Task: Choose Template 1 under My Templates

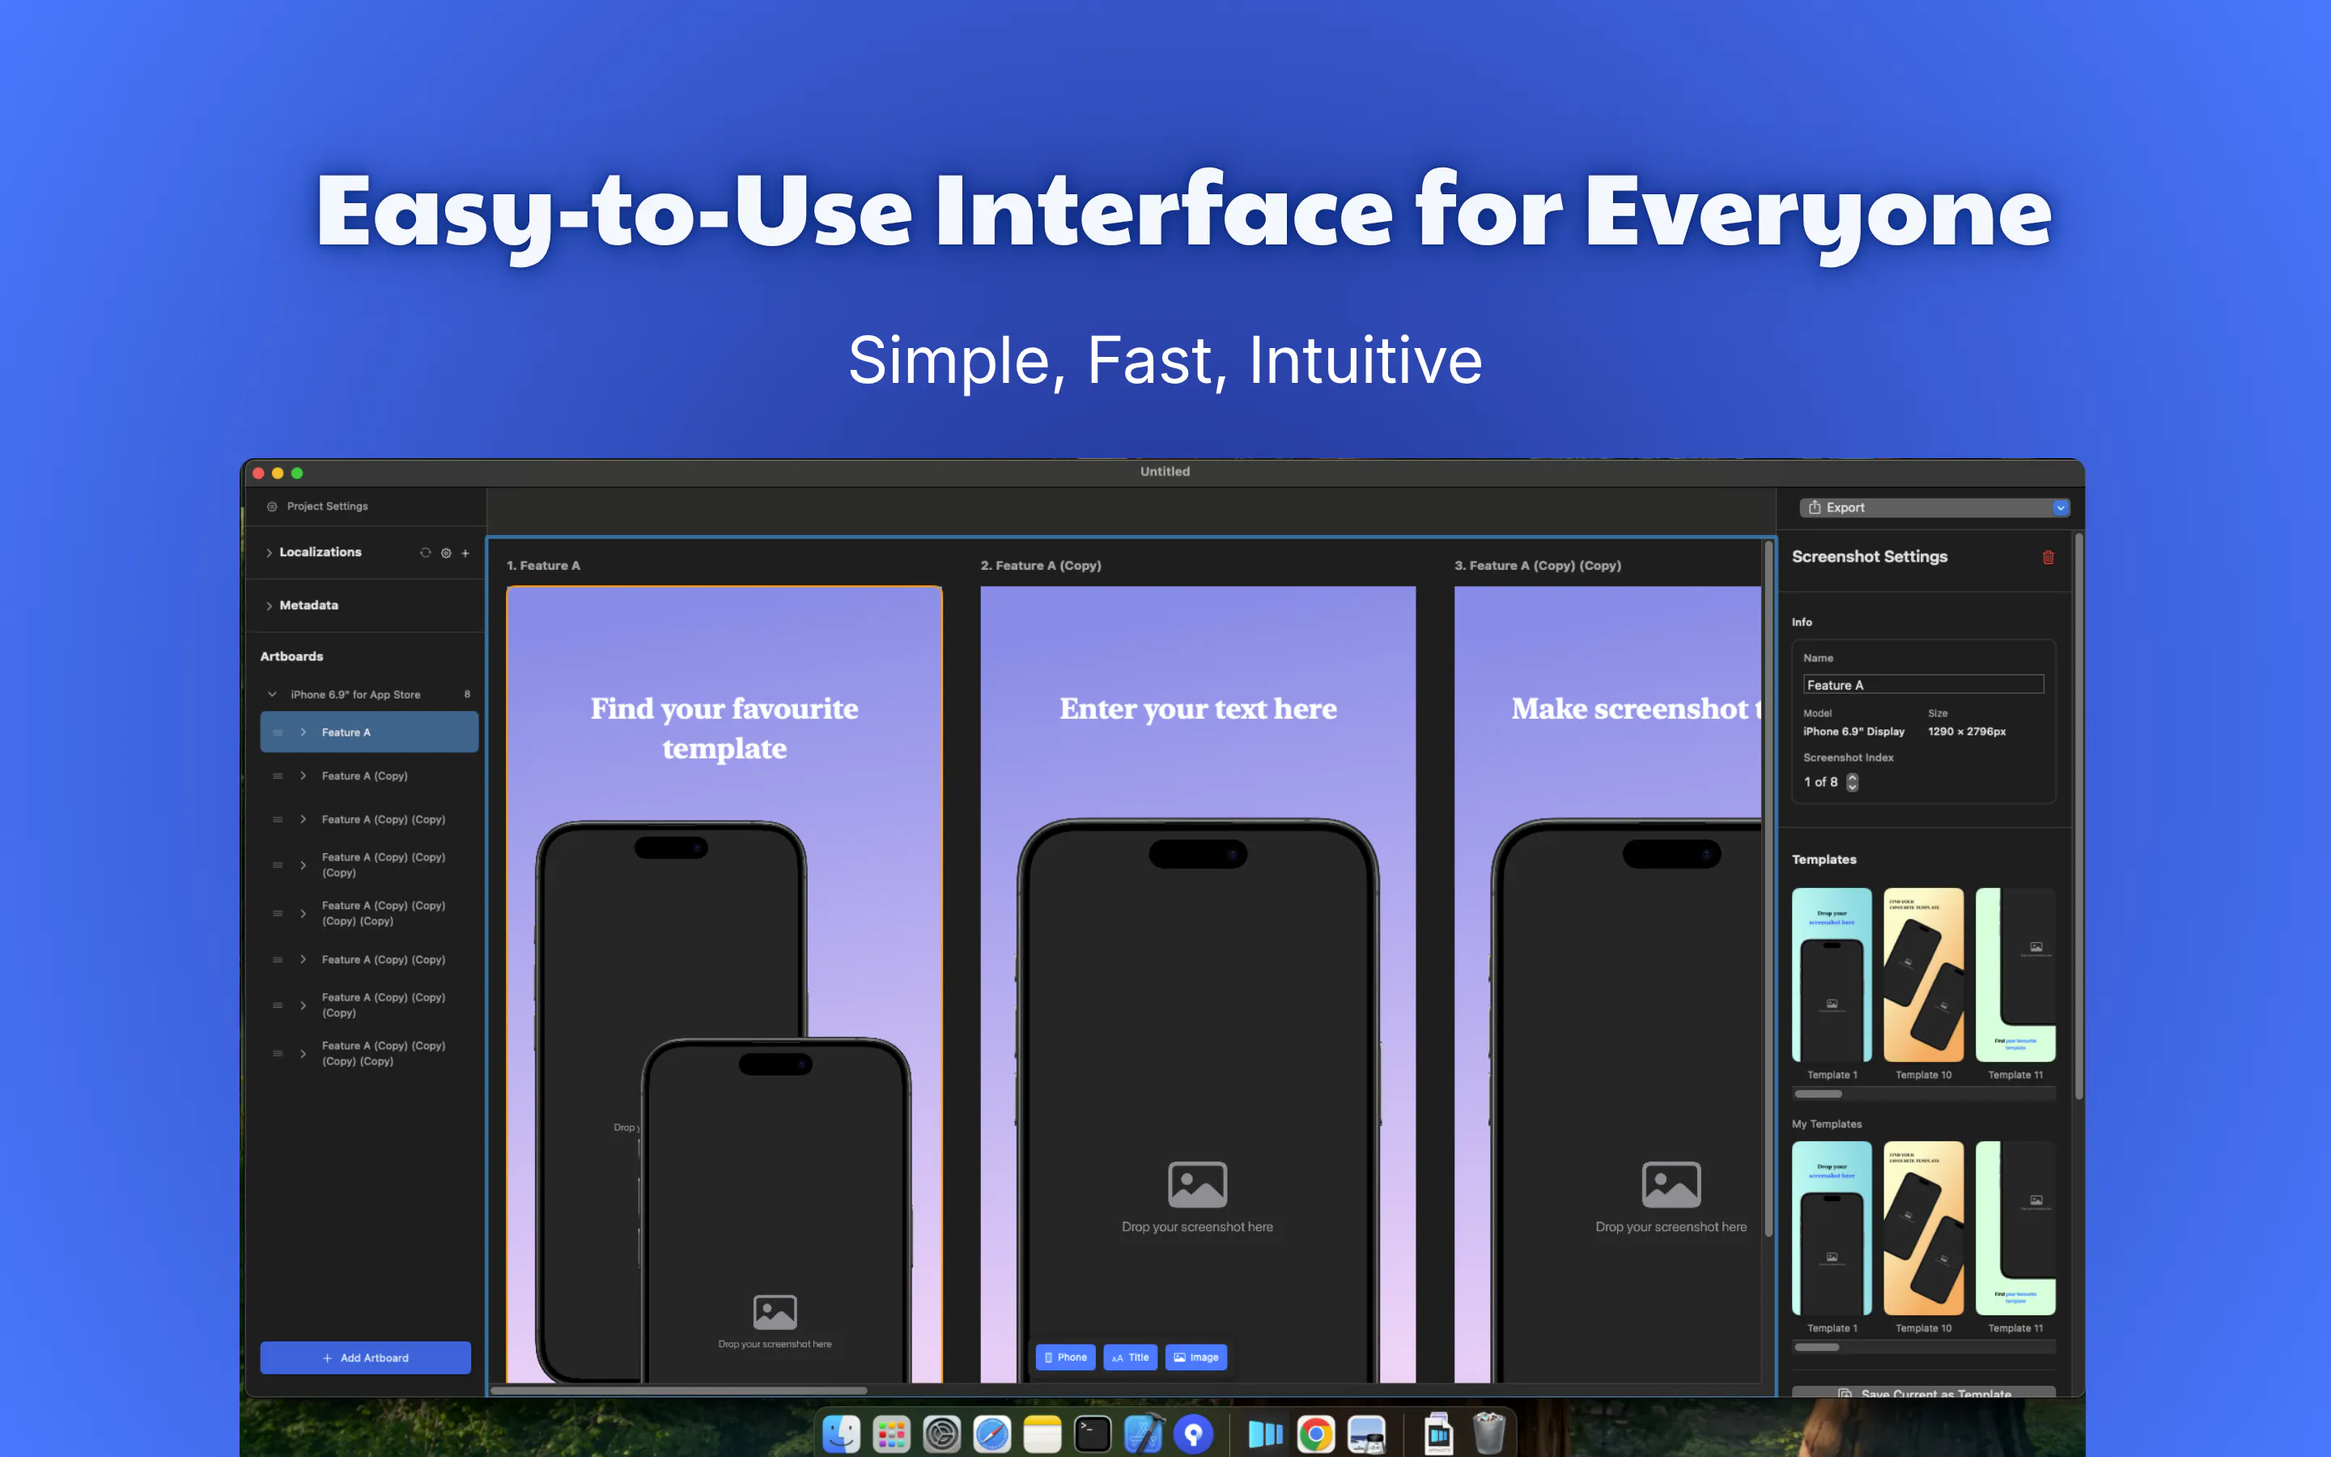Action: (x=1831, y=1228)
